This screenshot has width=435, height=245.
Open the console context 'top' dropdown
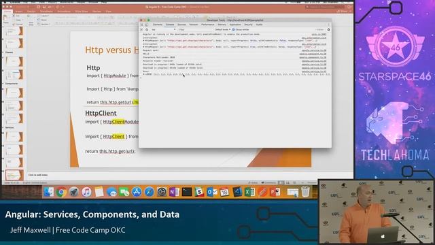coord(163,29)
